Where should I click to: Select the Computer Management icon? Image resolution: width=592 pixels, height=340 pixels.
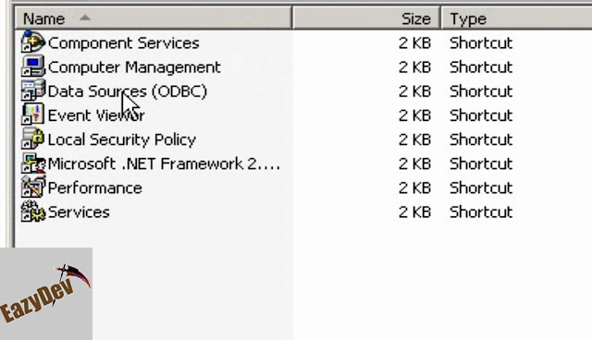(33, 67)
